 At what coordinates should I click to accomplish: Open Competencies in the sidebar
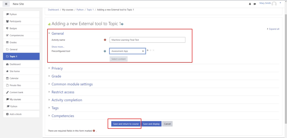click(21, 35)
